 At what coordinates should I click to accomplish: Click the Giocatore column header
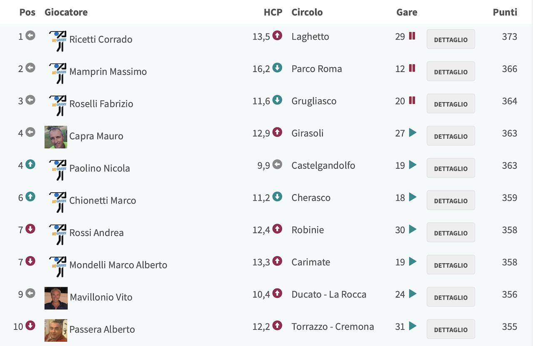click(66, 12)
